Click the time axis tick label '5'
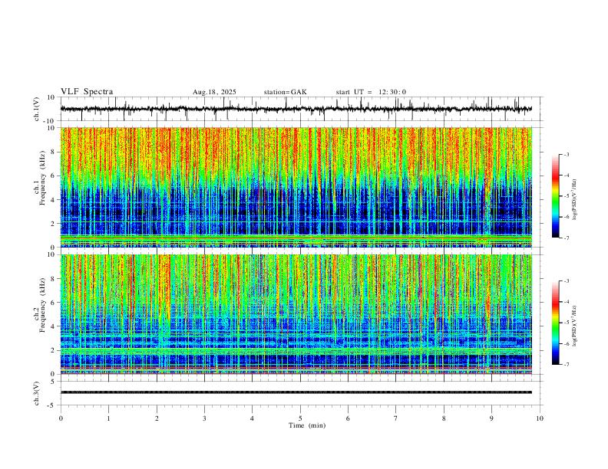 (300, 418)
